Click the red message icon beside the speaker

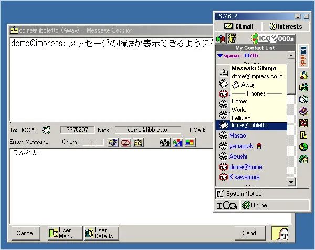pos(125,142)
